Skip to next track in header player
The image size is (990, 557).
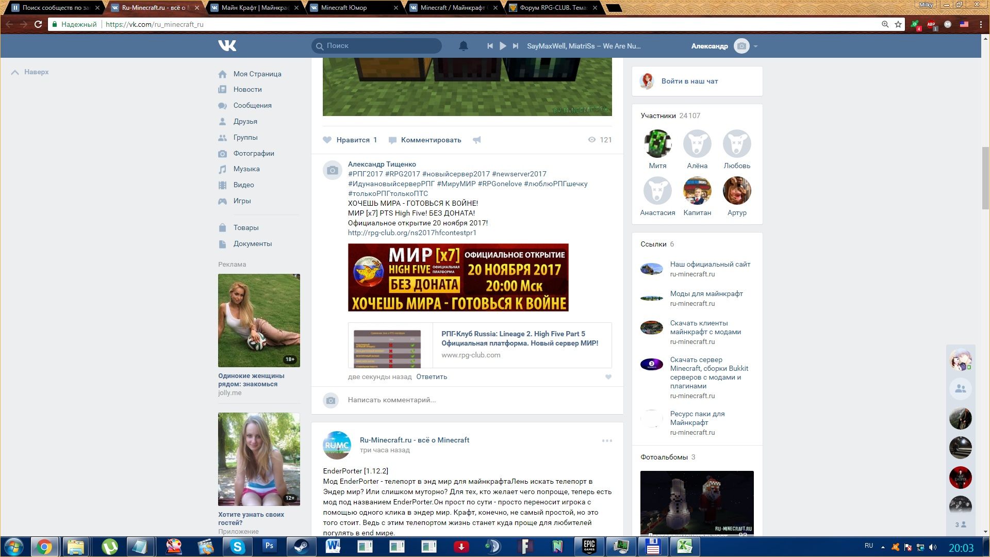515,46
